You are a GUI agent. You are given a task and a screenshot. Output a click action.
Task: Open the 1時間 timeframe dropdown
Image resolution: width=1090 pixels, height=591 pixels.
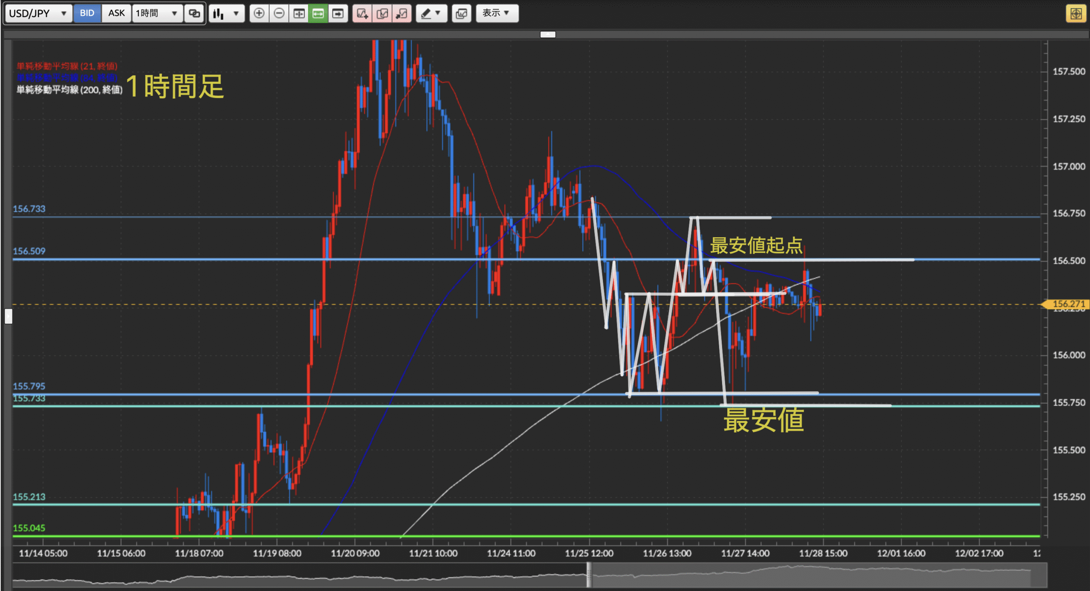157,13
